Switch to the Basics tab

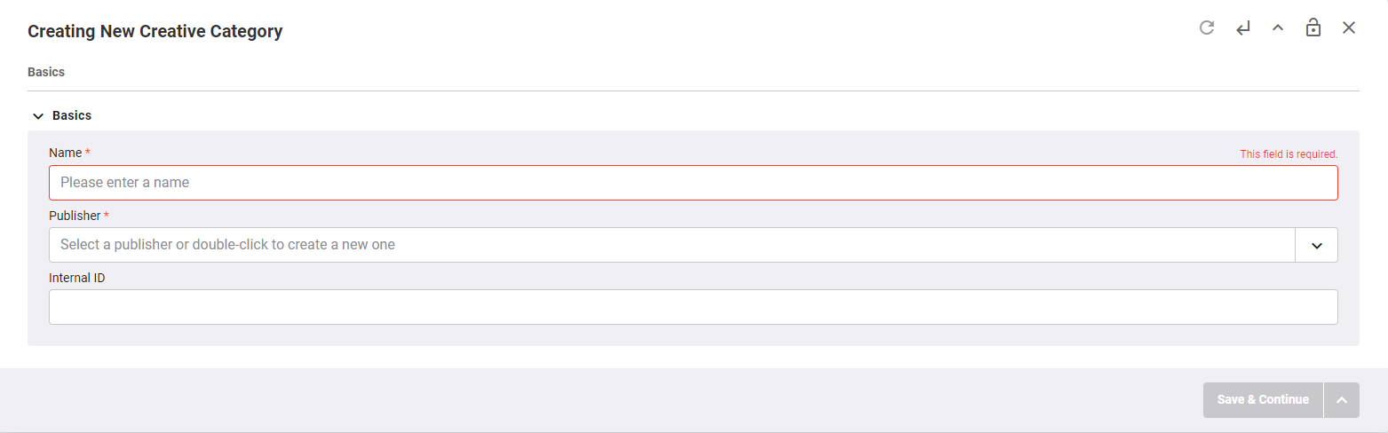[46, 72]
